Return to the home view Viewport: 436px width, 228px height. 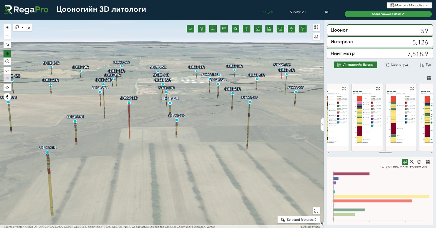pyautogui.click(x=7, y=44)
